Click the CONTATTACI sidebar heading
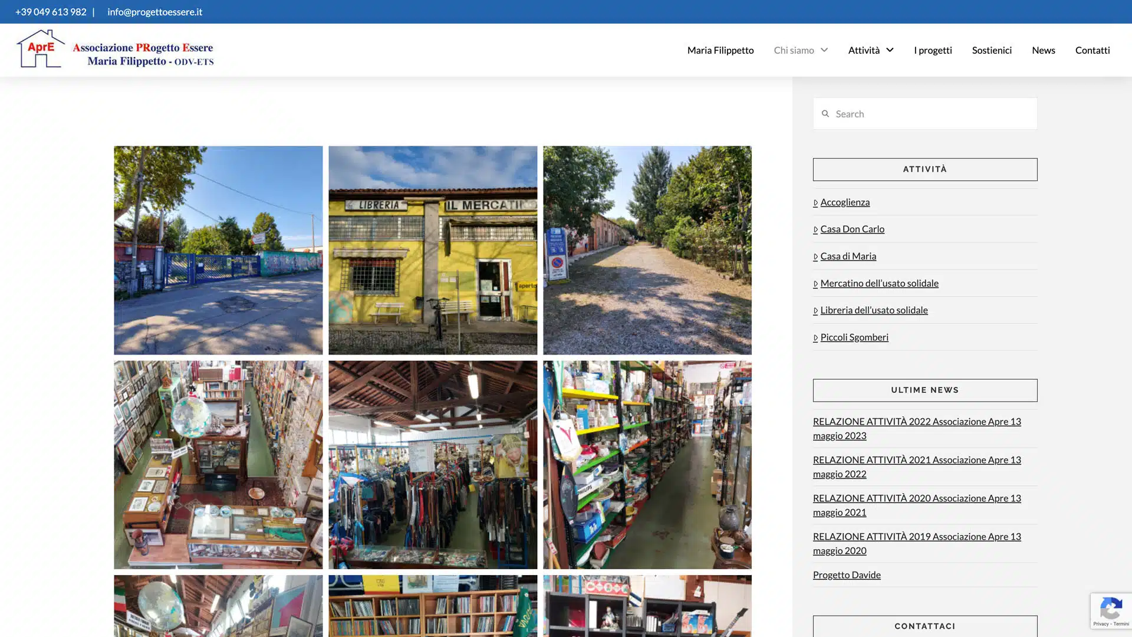Screen dimensions: 1132x637 (x=925, y=626)
